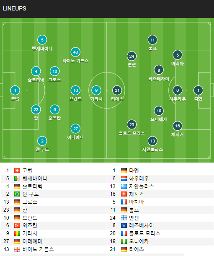This screenshot has width=214, height=256.
Task: Click the Greek flag beside 지안눌리스
Action: point(124,186)
